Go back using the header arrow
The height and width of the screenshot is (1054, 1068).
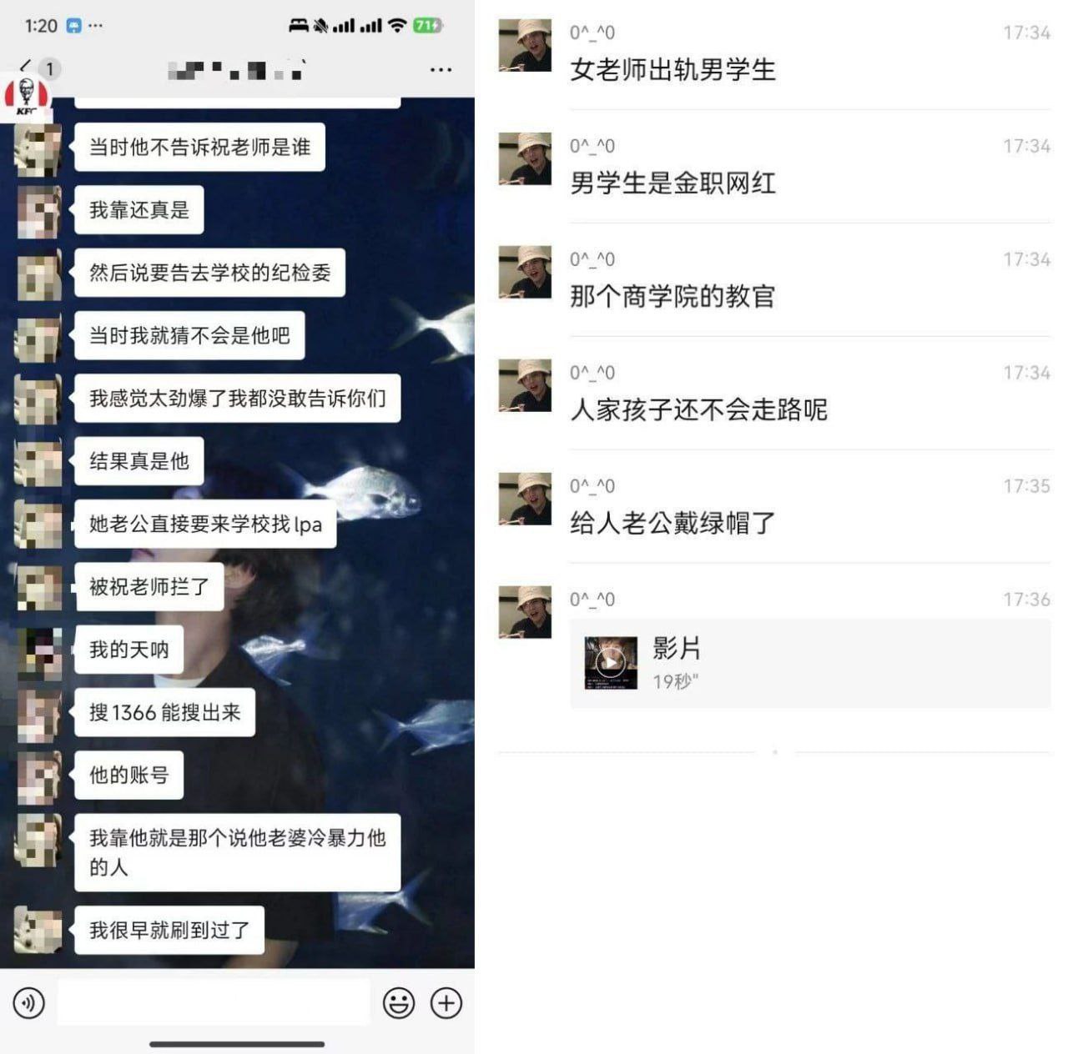[x=25, y=68]
